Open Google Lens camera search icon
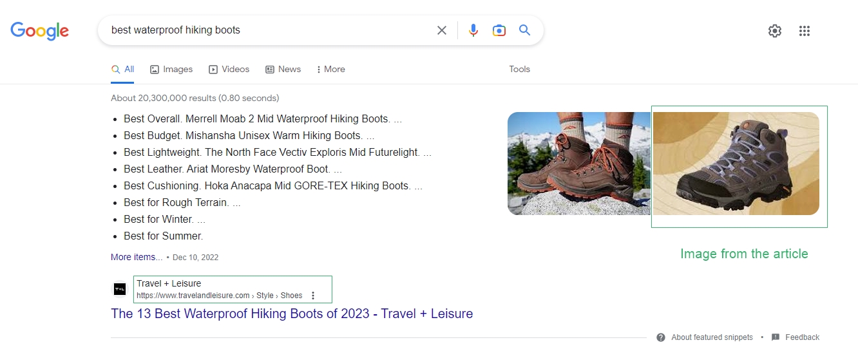Image resolution: width=858 pixels, height=349 pixels. 499,30
